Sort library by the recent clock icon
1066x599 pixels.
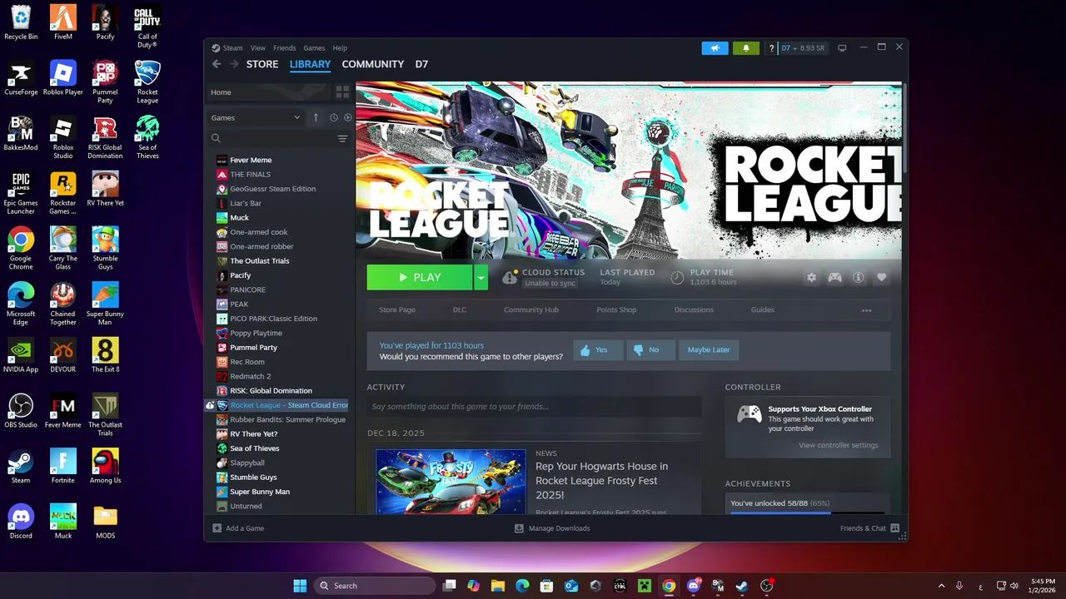(x=334, y=117)
